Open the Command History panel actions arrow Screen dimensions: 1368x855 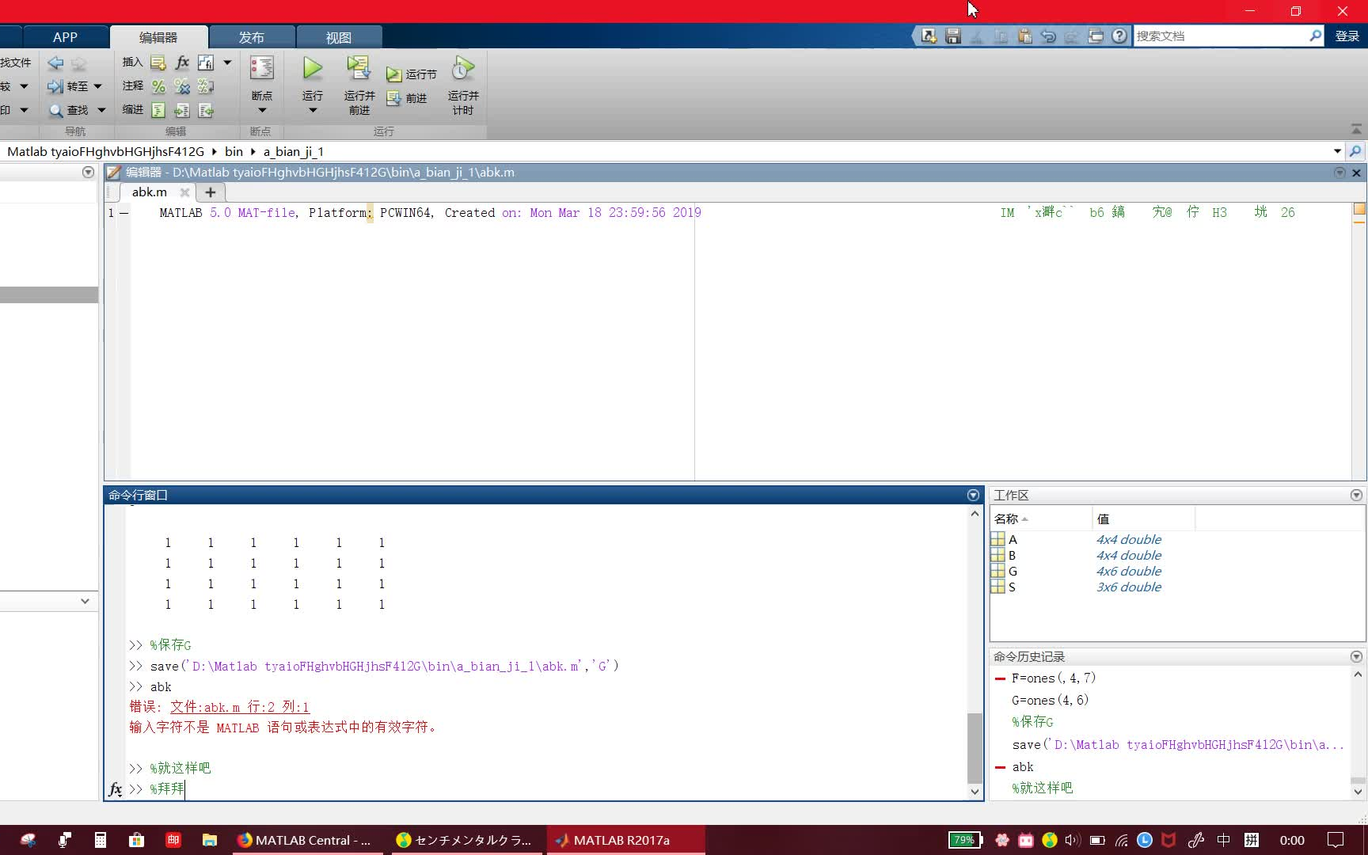coord(1356,656)
